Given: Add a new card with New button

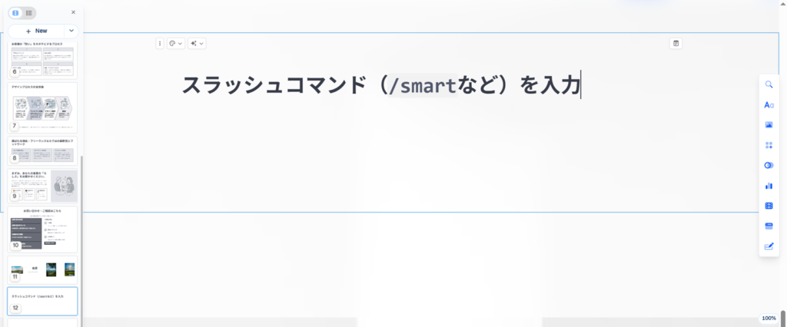Looking at the screenshot, I should point(36,31).
